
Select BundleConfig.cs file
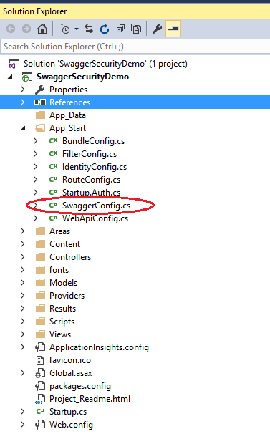point(94,141)
